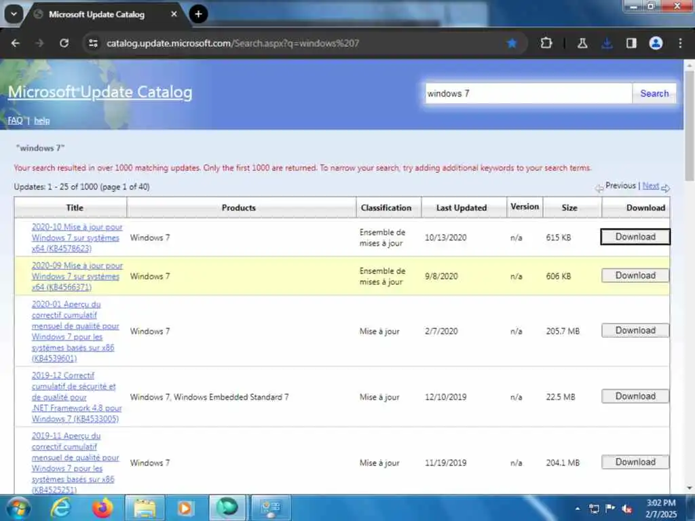Open Windows Explorer folder taskbar icon
Image resolution: width=695 pixels, height=521 pixels.
(x=145, y=507)
